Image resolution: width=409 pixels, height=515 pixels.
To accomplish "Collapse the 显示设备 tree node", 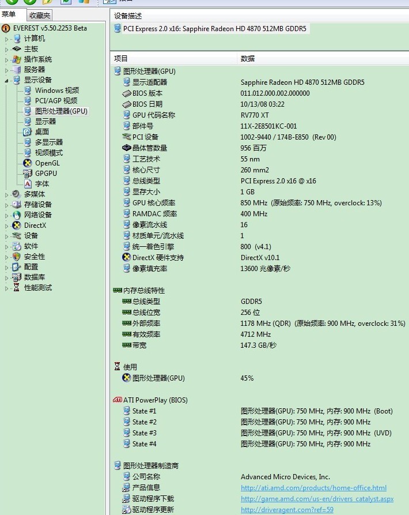I will [7, 80].
